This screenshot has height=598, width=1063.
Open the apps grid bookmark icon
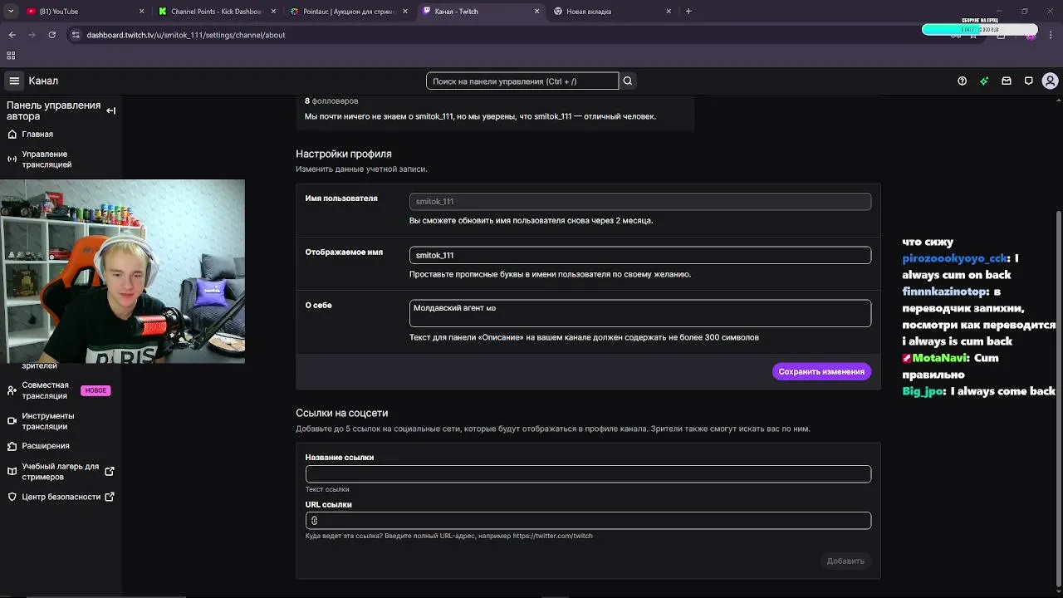coord(11,56)
